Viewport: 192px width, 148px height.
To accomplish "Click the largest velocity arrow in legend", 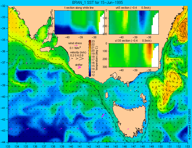I will click(81, 59).
